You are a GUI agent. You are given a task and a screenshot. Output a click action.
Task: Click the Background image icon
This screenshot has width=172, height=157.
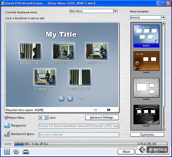(7, 125)
